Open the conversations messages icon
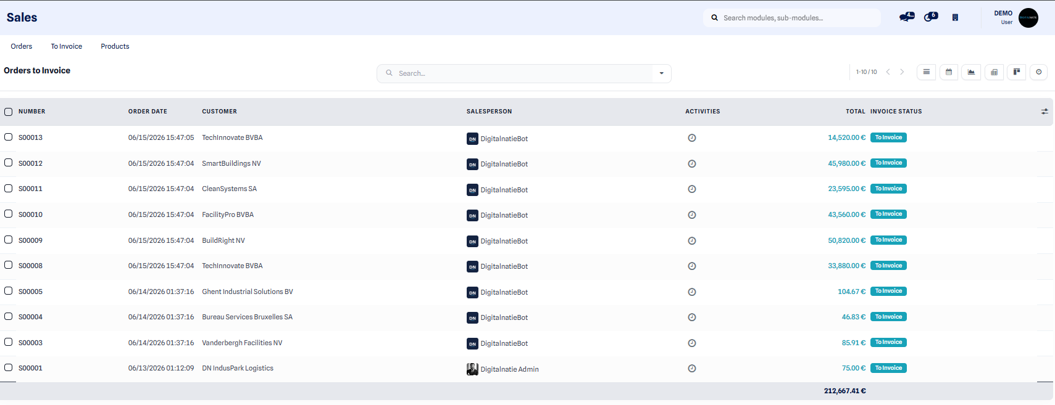1055x405 pixels. point(906,17)
